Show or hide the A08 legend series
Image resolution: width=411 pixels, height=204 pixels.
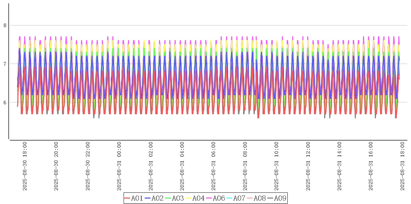[x=259, y=198]
